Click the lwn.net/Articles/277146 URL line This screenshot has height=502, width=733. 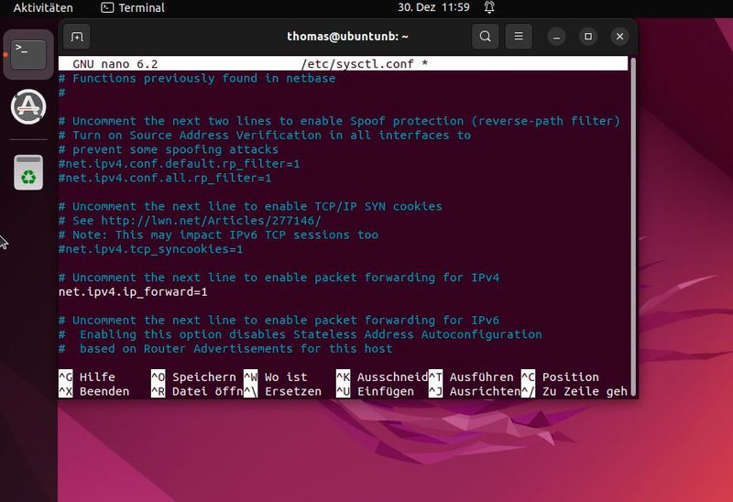(190, 221)
